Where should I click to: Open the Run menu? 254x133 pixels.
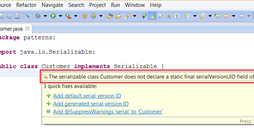(115, 5)
